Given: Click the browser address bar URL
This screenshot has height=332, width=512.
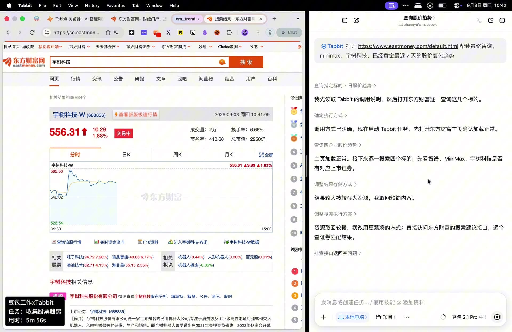Looking at the screenshot, I should [x=76, y=33].
